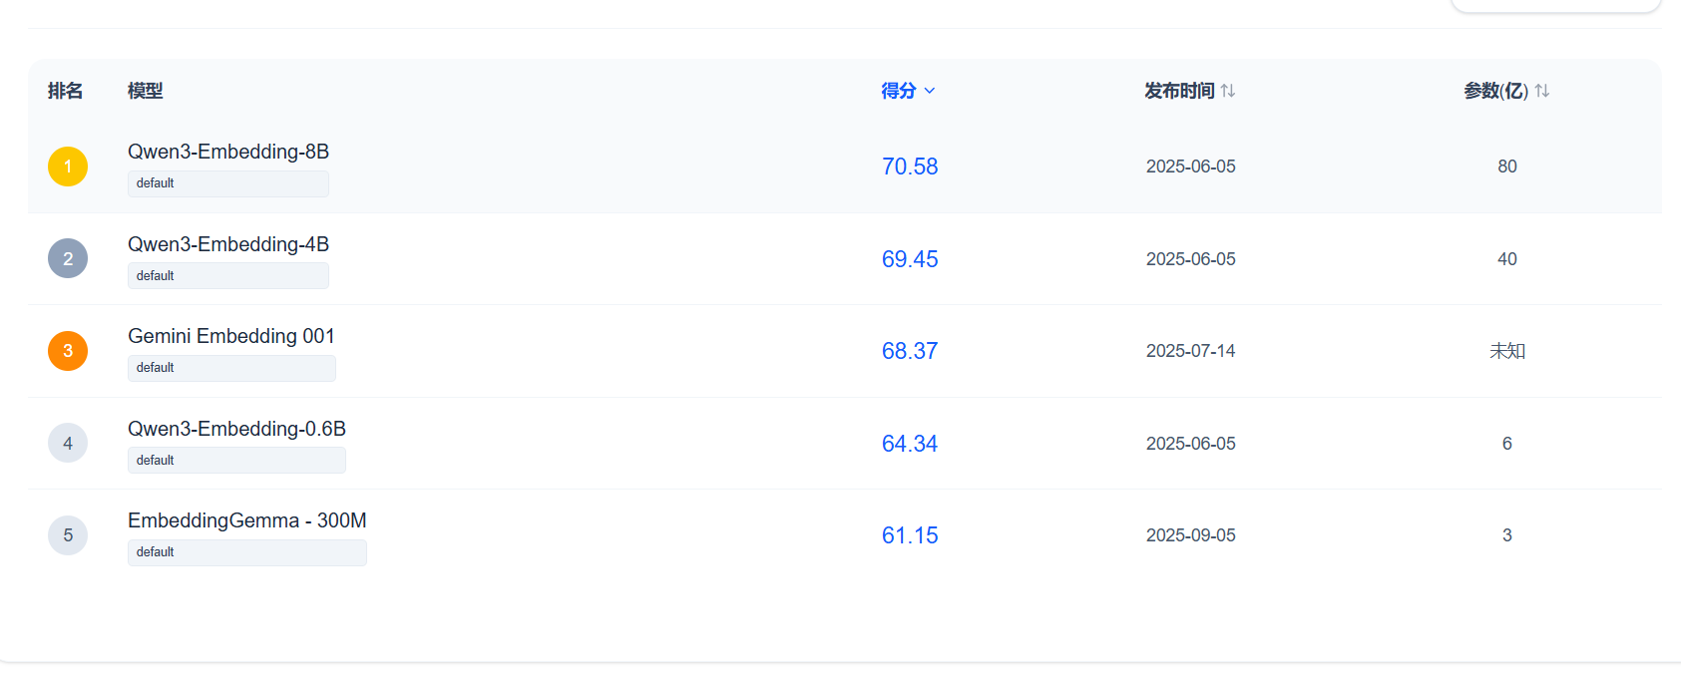1681x680 pixels.
Task: Click the orange rank 3 badge
Action: point(68,351)
